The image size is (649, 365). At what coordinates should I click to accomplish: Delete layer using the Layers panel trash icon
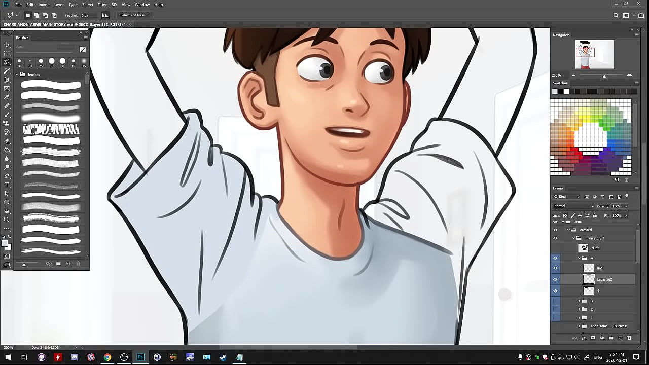point(629,338)
